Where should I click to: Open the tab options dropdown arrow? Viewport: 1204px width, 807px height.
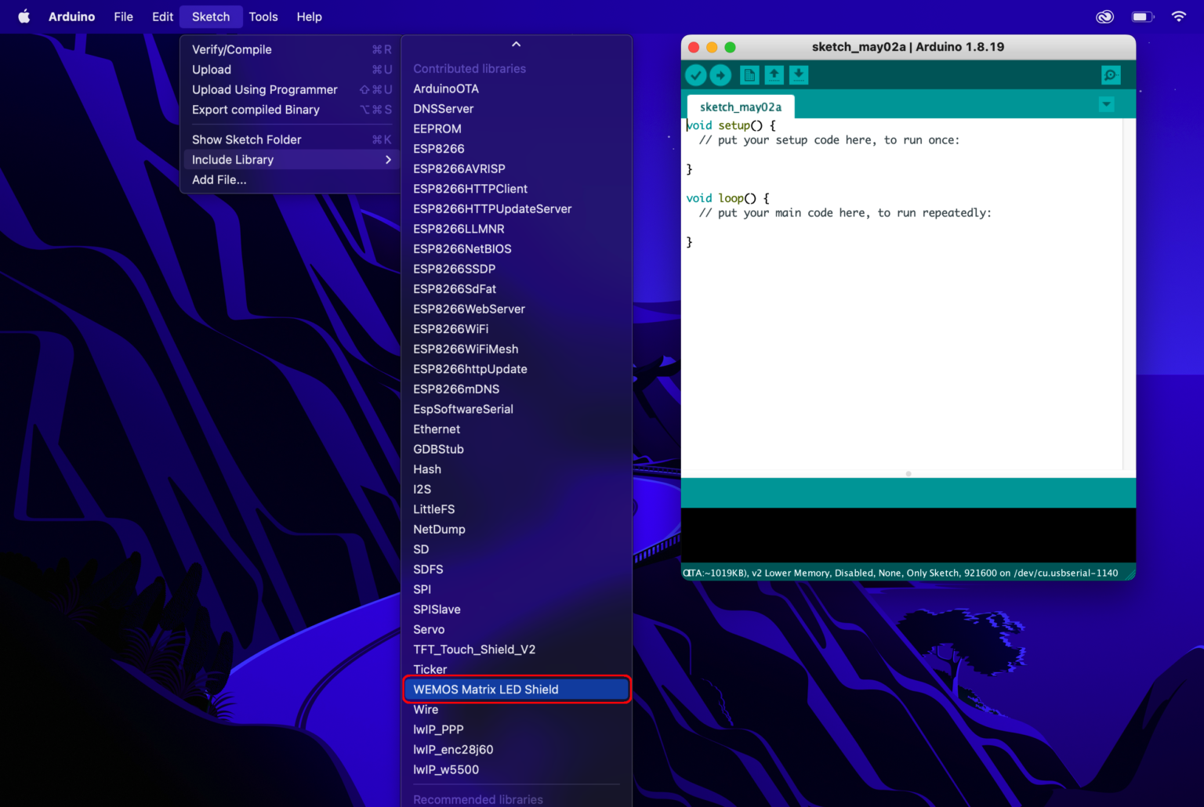[x=1106, y=104]
